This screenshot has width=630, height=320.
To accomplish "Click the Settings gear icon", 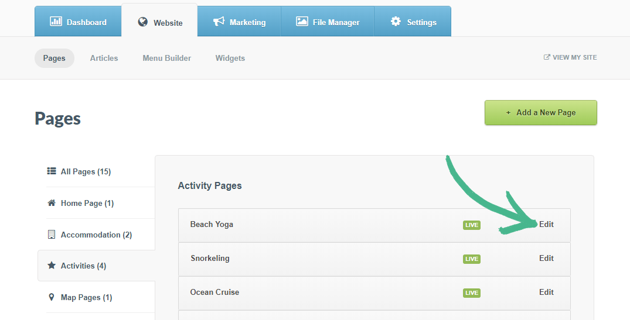I will (396, 22).
